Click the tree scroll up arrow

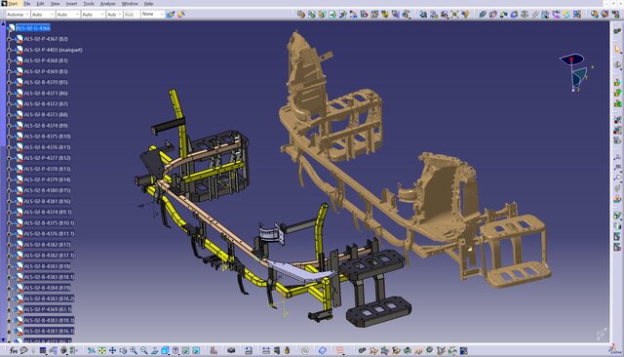pyautogui.click(x=3, y=24)
